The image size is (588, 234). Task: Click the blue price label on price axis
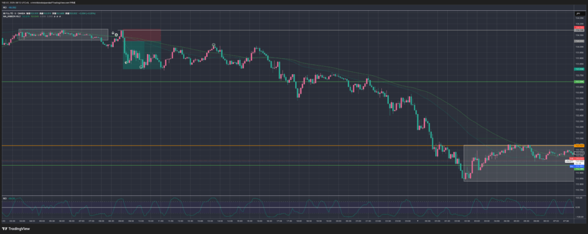point(579,166)
